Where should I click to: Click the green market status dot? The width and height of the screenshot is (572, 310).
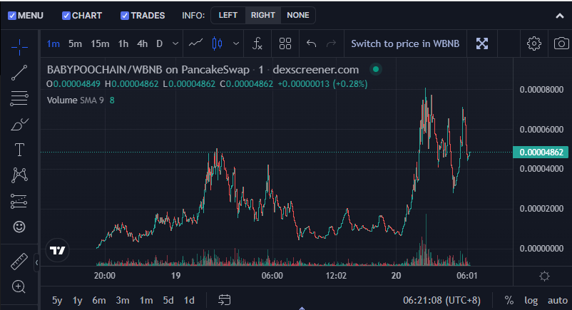[376, 69]
